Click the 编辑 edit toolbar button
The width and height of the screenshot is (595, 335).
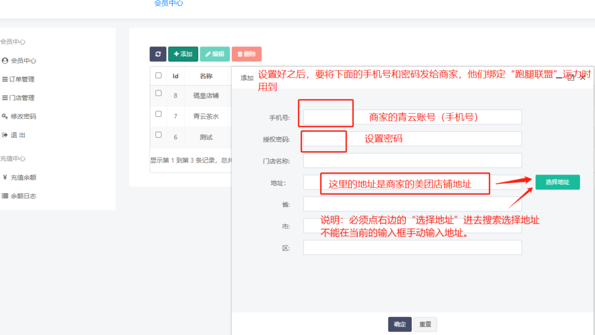click(x=215, y=54)
